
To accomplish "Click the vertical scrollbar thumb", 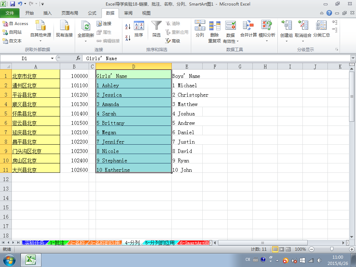I will coord(352,97).
